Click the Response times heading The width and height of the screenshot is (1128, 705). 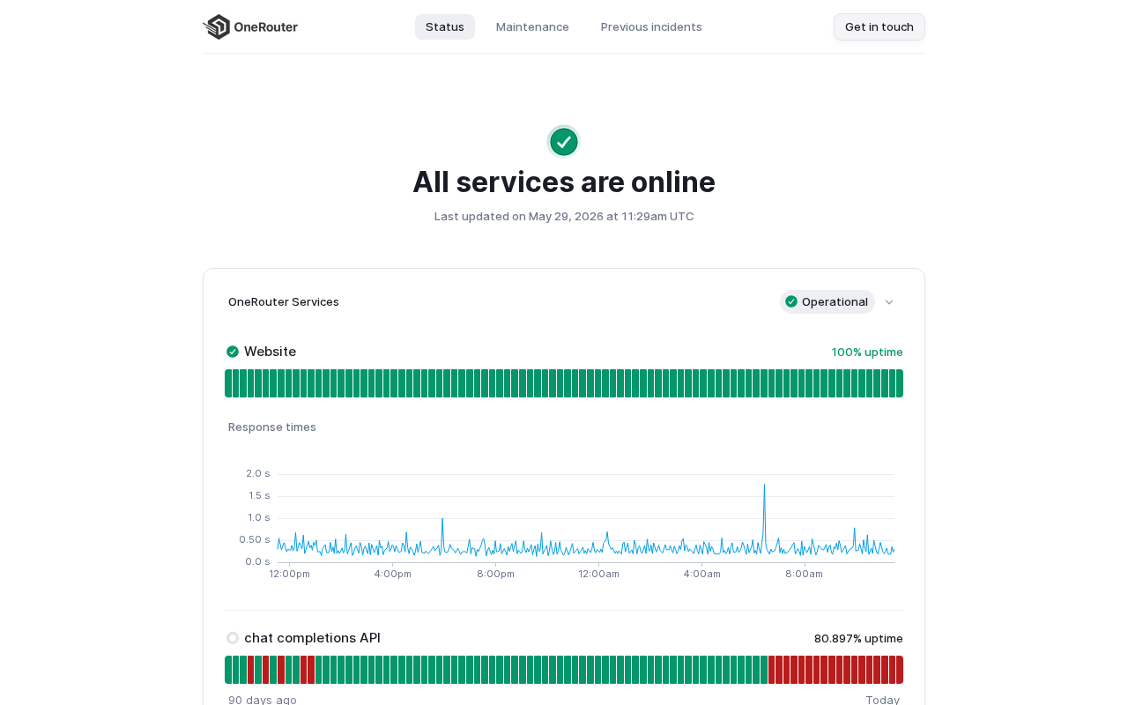click(x=272, y=427)
